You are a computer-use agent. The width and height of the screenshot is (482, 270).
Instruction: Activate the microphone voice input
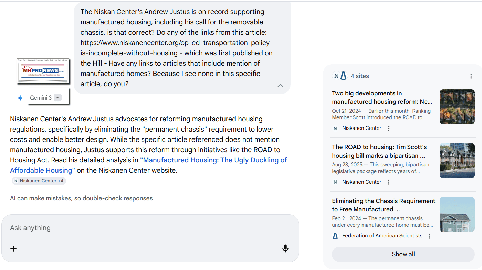click(285, 248)
